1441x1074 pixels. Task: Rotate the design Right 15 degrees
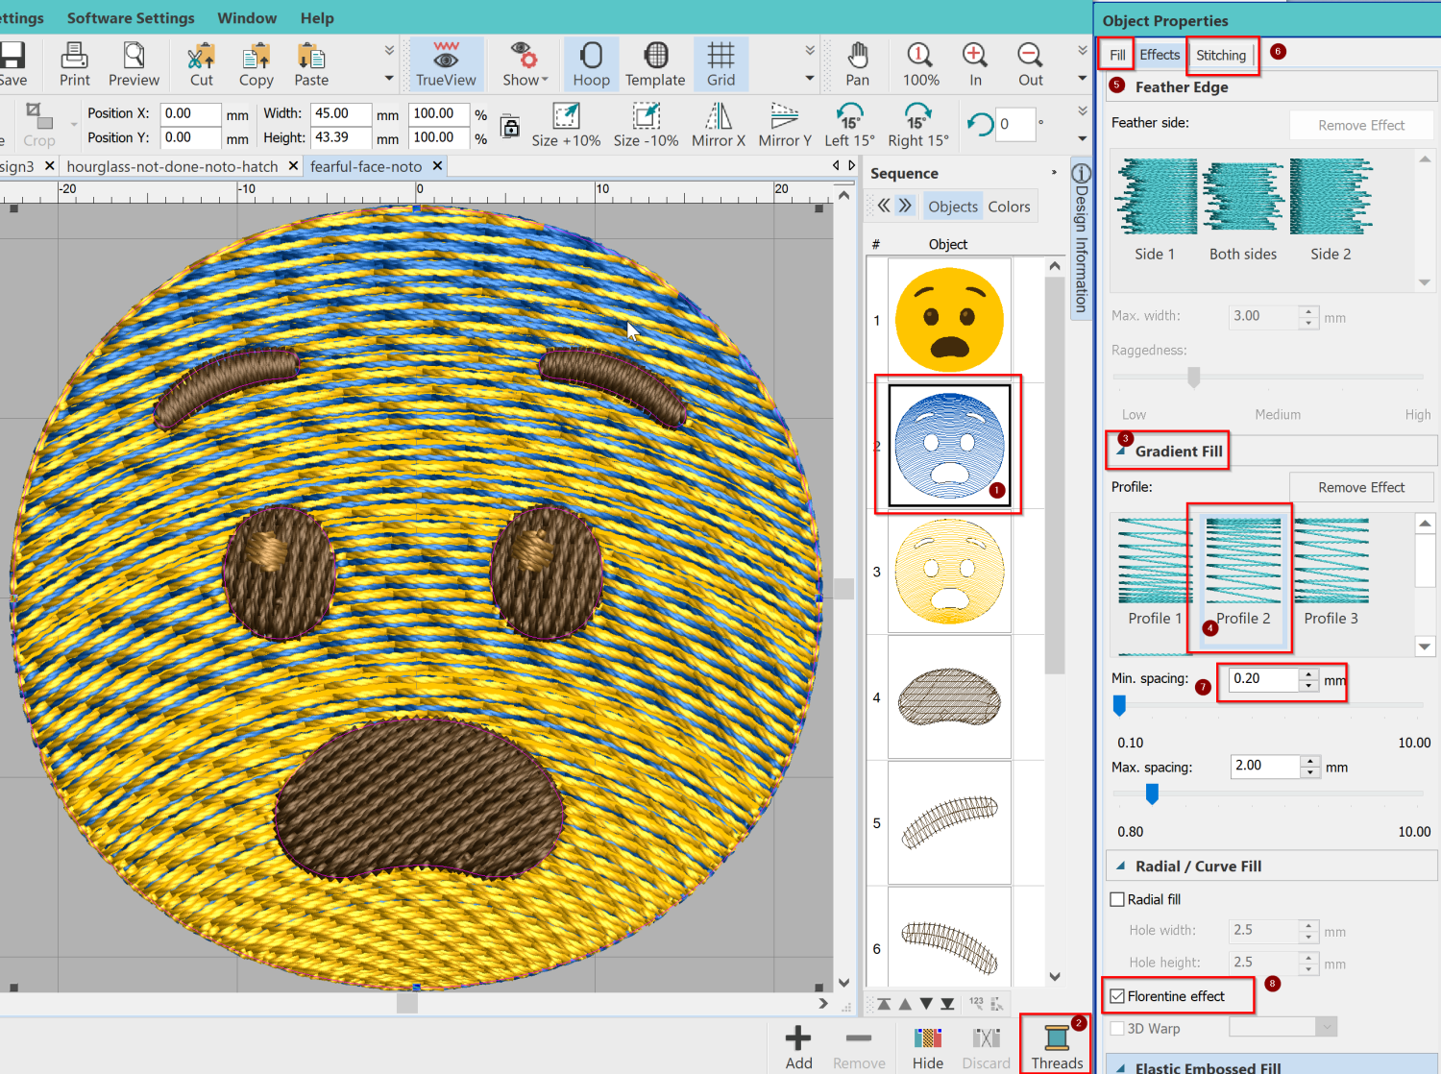[917, 125]
